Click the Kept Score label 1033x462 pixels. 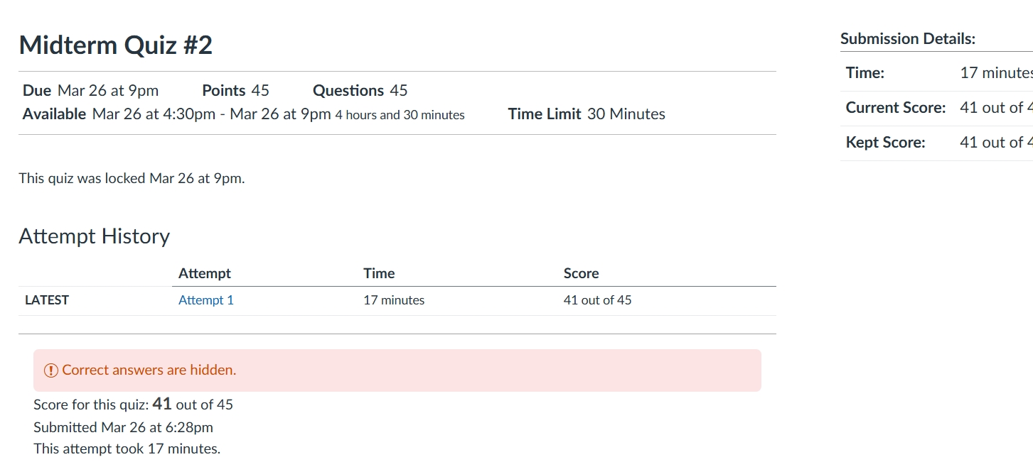(885, 143)
